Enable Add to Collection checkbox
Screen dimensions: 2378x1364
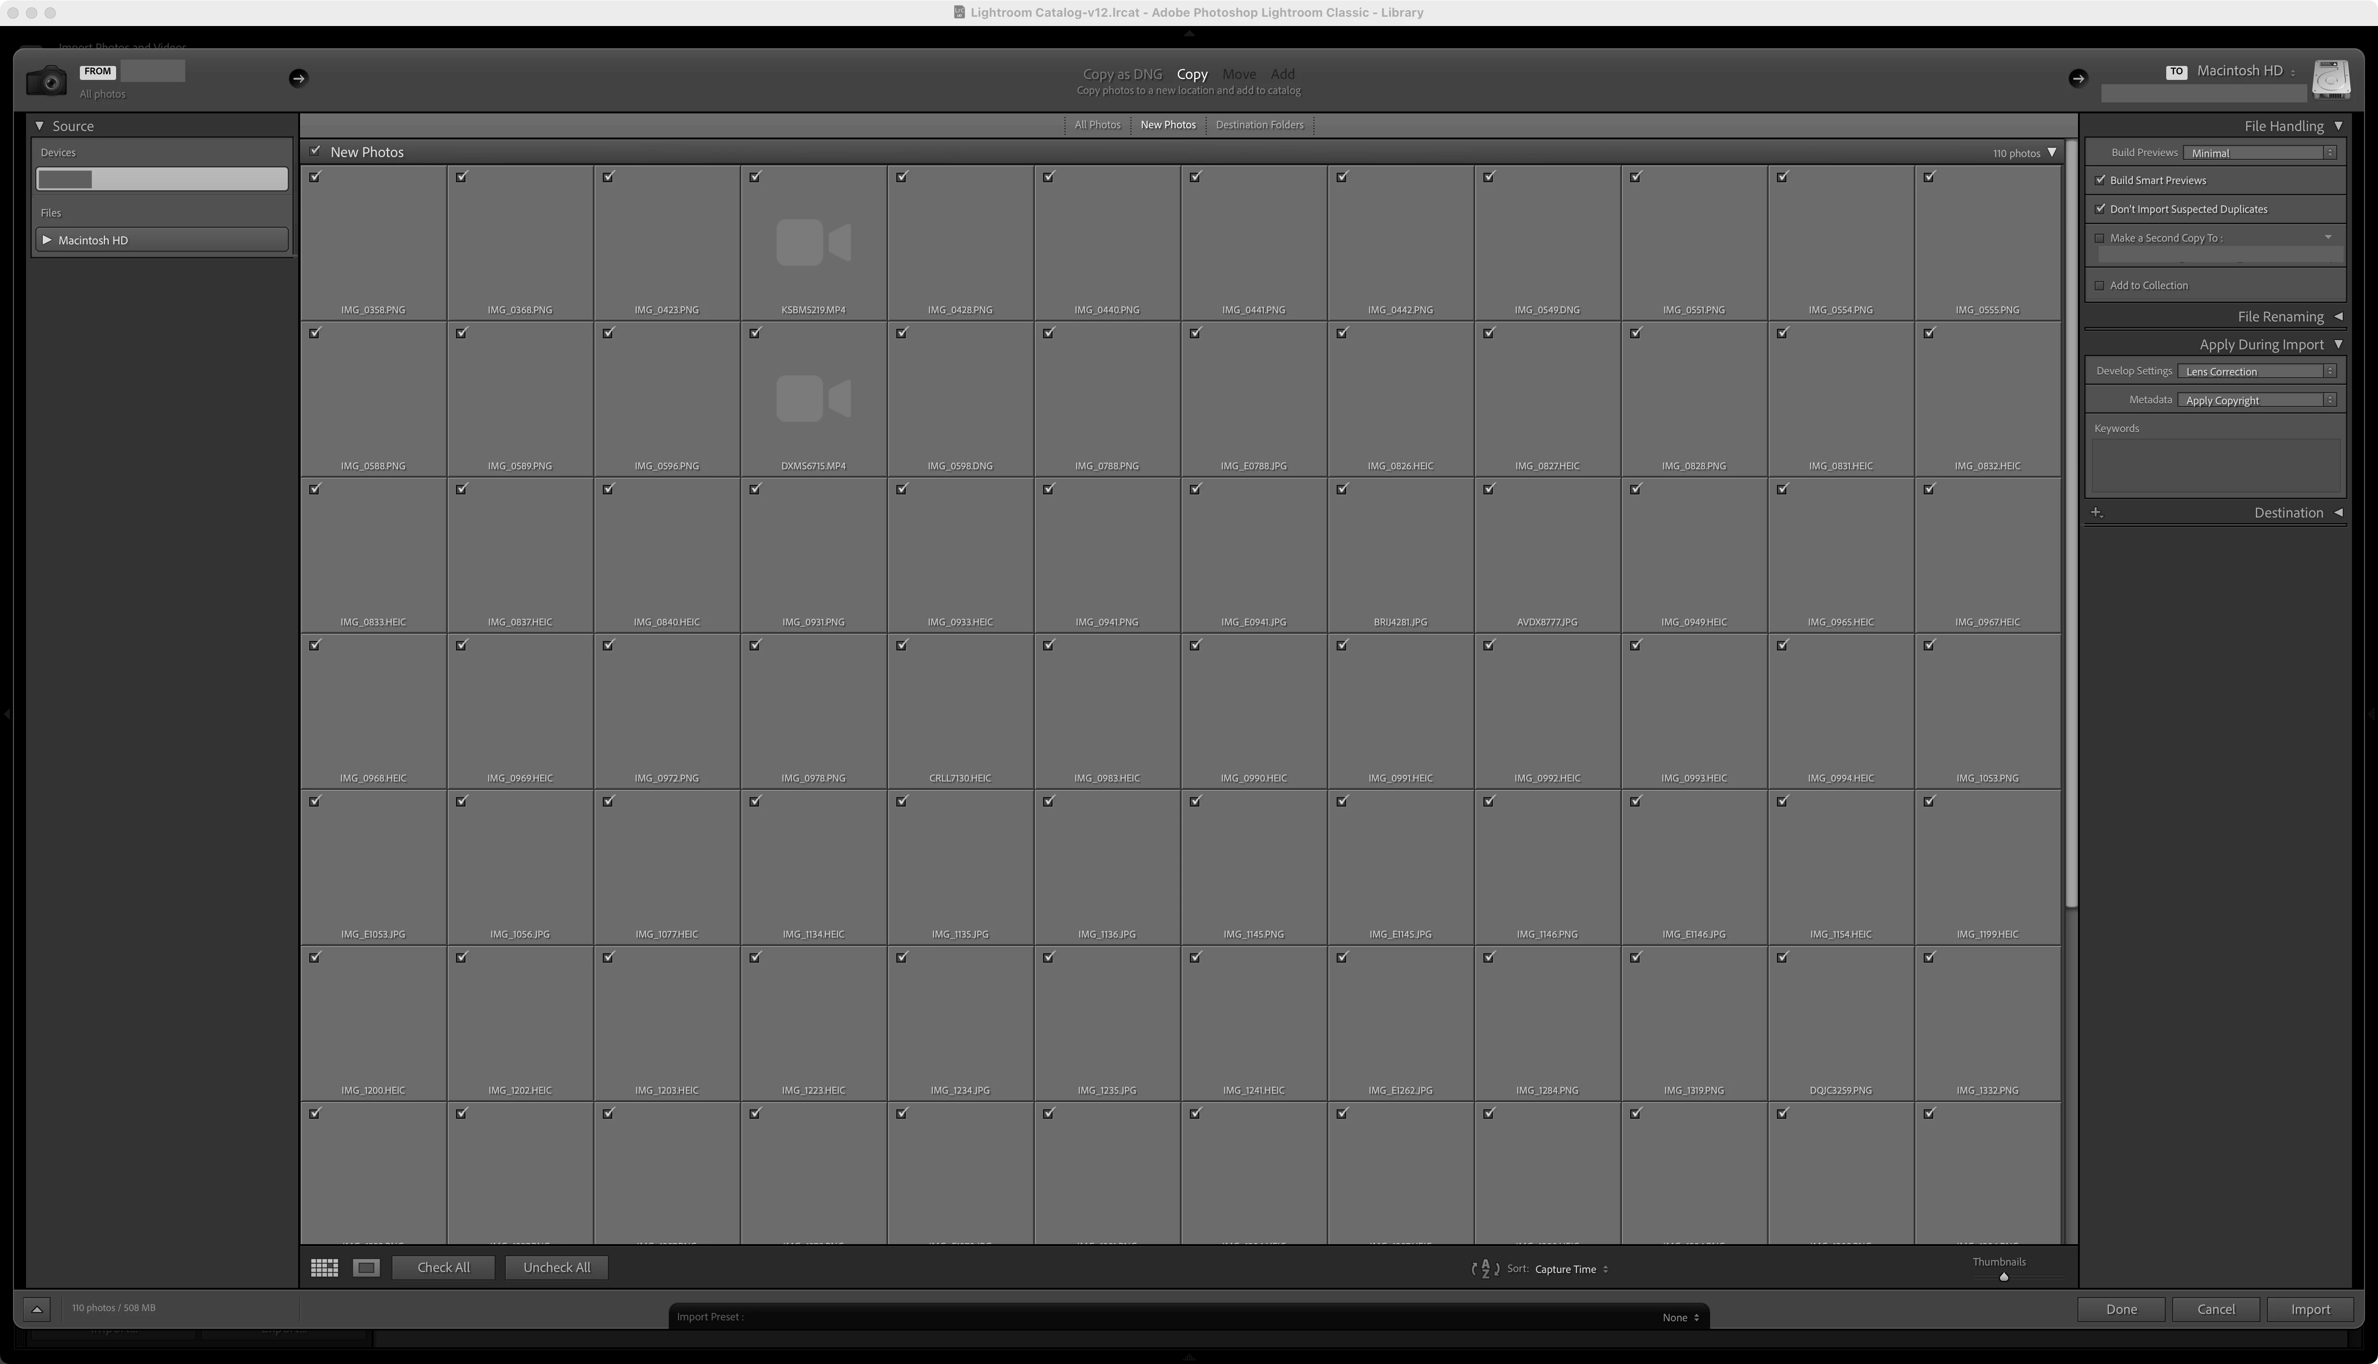pos(2100,286)
